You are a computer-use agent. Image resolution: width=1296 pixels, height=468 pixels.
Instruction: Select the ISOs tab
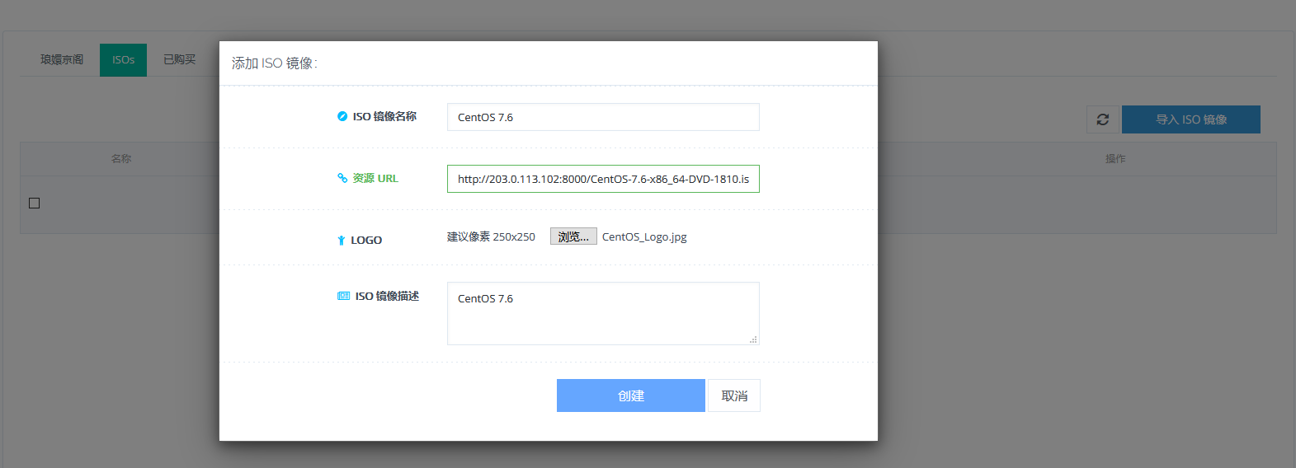point(123,60)
